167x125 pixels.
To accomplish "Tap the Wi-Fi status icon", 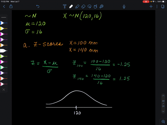I will point(153,2).
